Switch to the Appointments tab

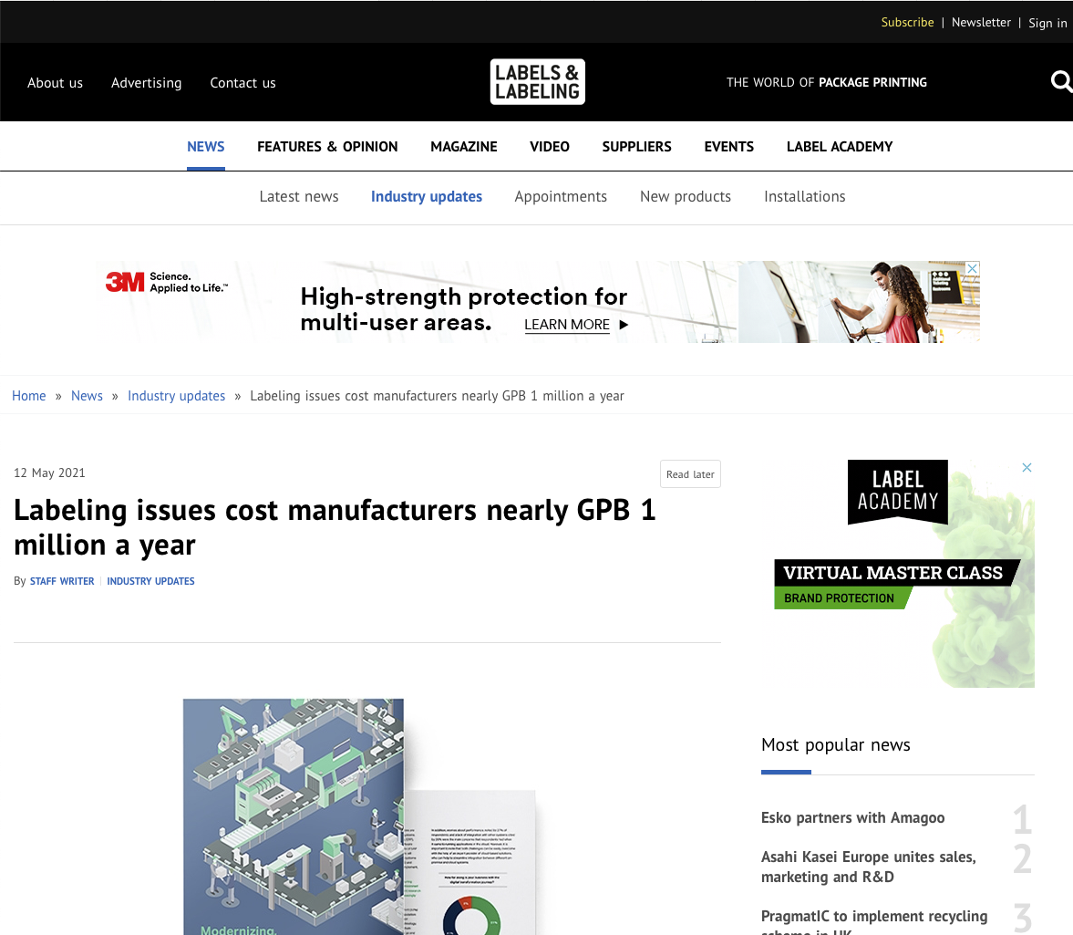(561, 196)
